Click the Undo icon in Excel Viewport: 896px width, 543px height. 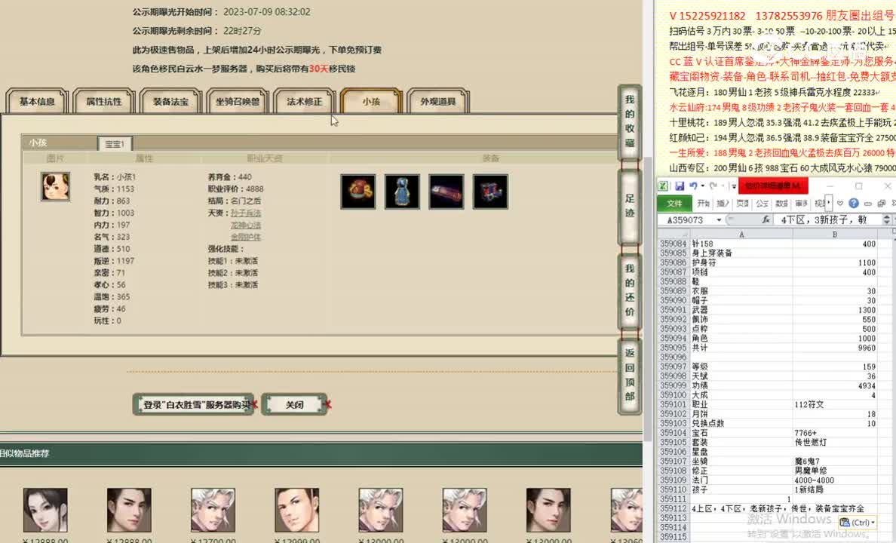(x=693, y=185)
